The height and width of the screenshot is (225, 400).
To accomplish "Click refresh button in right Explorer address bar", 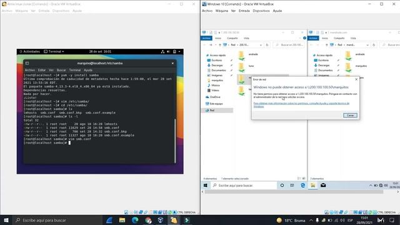I will (x=374, y=45).
